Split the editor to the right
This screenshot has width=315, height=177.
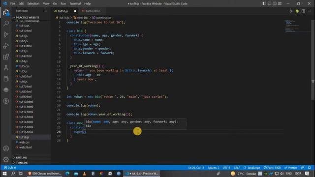(303, 11)
